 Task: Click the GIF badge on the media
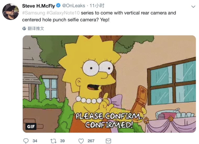pyautogui.click(x=31, y=126)
